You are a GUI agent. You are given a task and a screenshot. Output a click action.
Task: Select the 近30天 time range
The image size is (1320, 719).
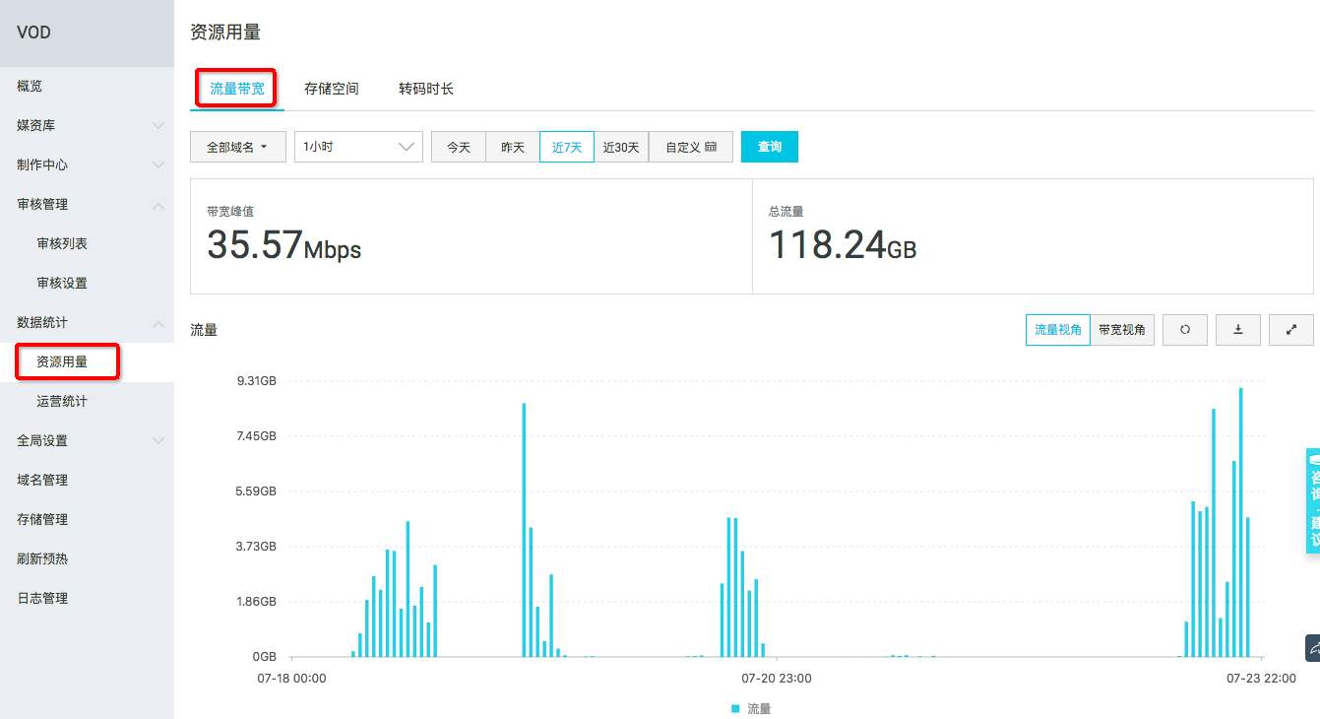[x=621, y=147]
